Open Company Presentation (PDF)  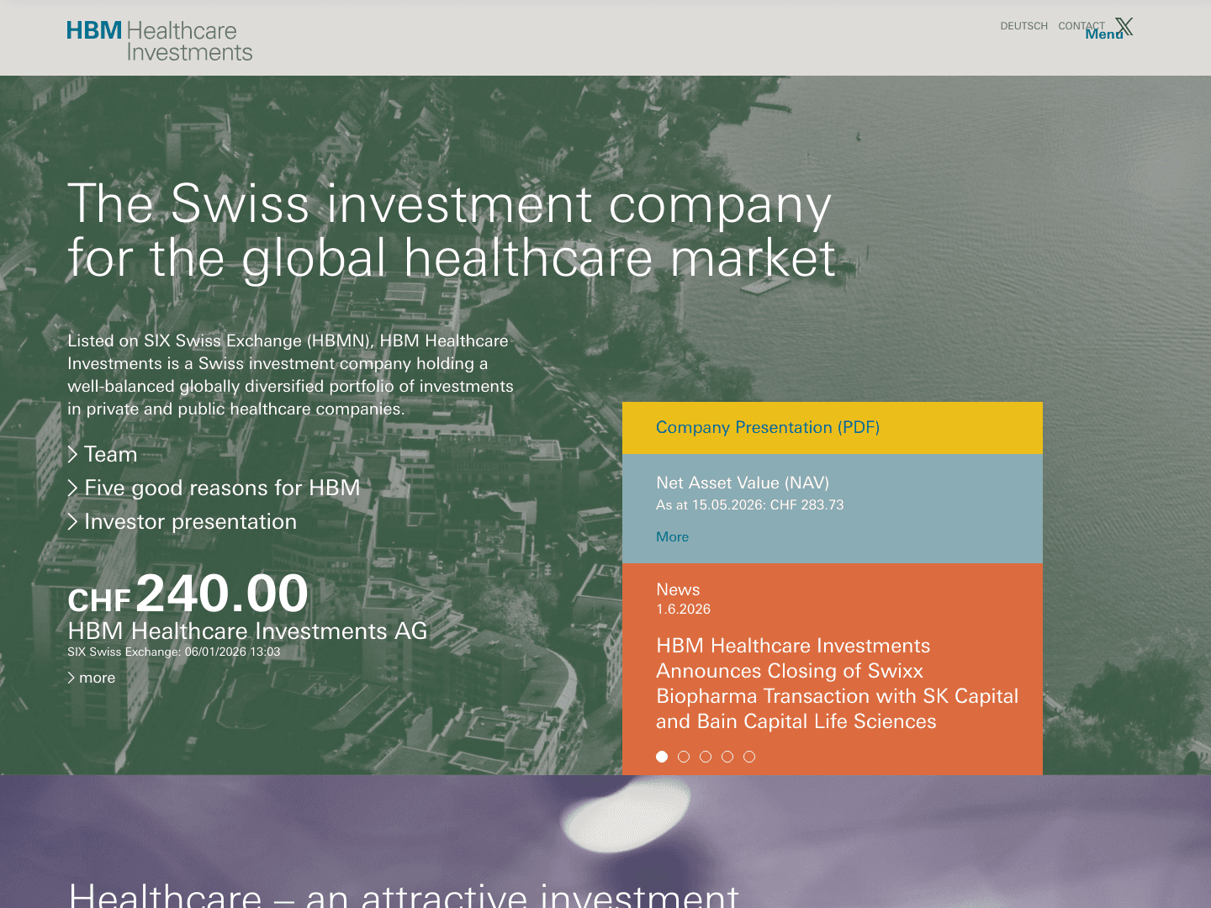click(x=768, y=427)
